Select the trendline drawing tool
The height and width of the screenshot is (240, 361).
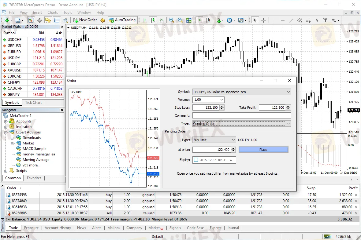pyautogui.click(x=291, y=20)
